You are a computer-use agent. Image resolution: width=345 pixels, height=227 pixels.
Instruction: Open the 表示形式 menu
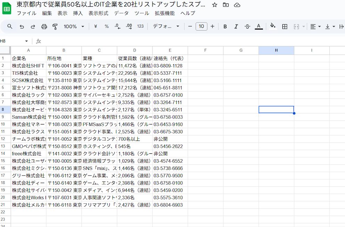[98, 13]
